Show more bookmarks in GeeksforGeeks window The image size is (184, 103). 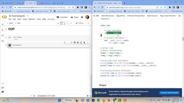pyautogui.click(x=166, y=11)
